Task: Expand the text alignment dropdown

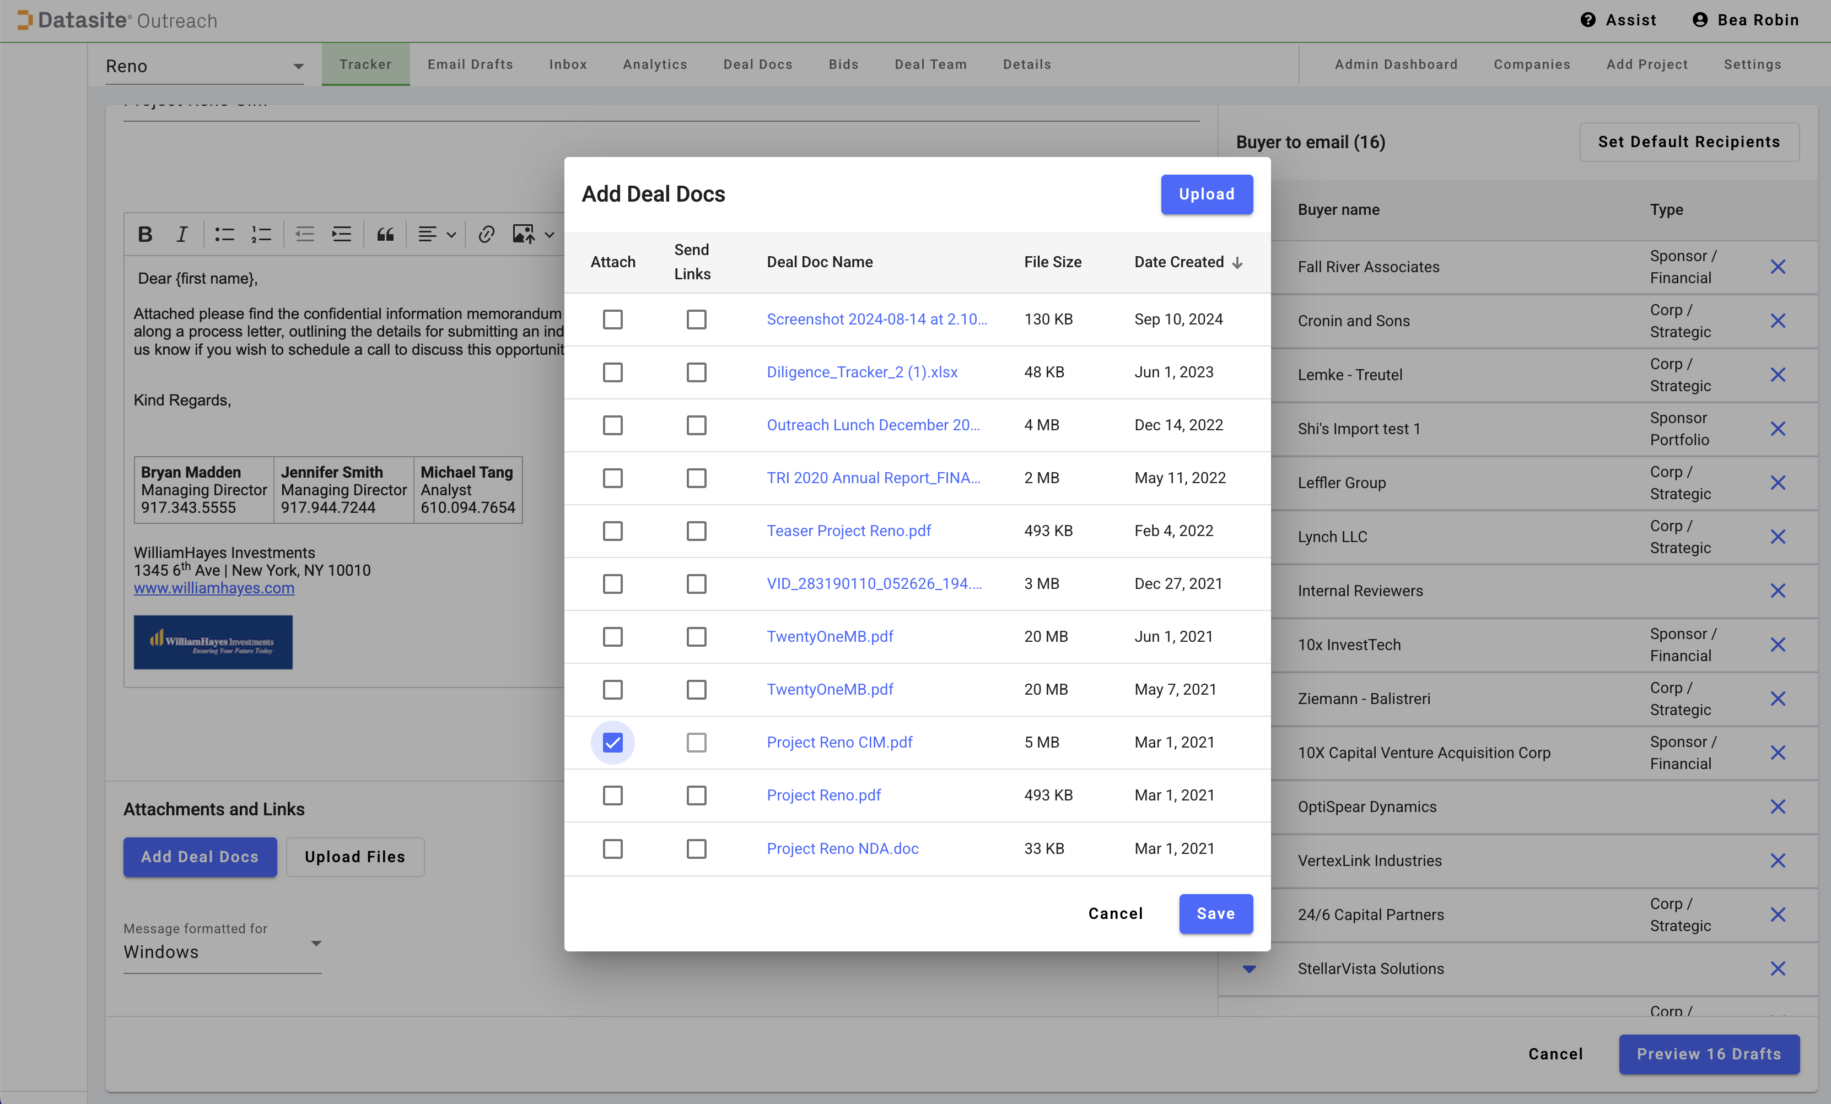Action: 450,235
